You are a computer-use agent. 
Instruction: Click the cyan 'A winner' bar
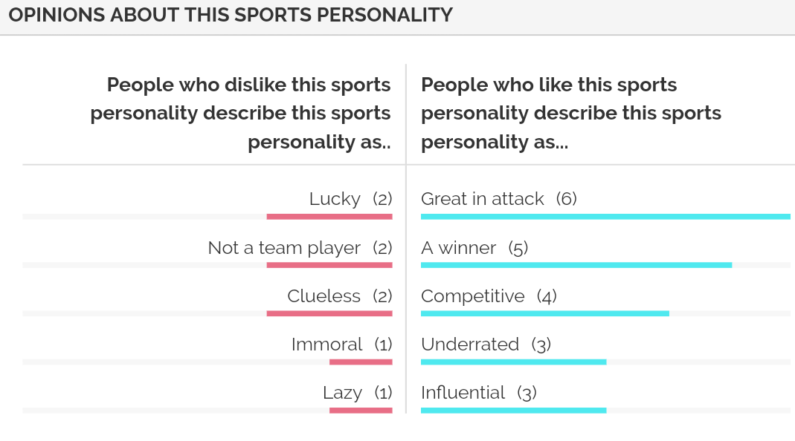[576, 265]
